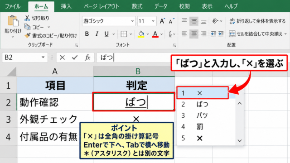Open the Copy dropdown arrow
Image resolution: width=290 pixels, height=163 pixels.
[49, 27]
